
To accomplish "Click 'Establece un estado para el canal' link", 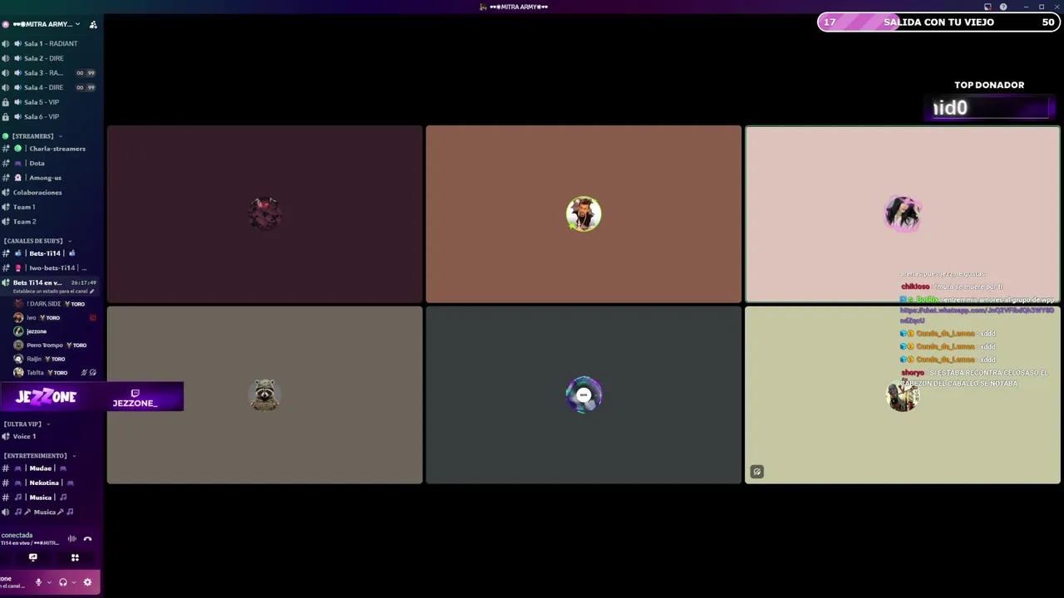I will click(x=53, y=292).
